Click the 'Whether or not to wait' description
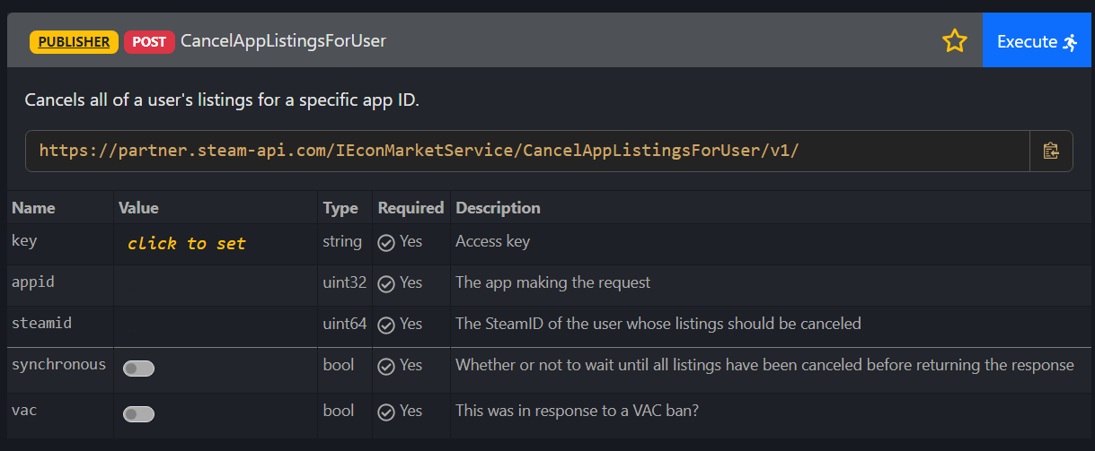1095x451 pixels. coord(764,365)
